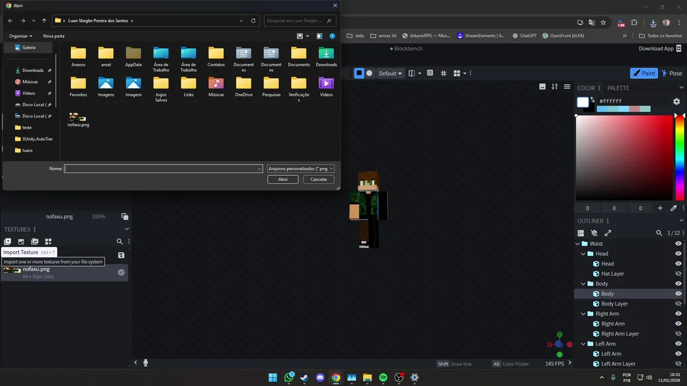The image size is (687, 386).
Task: Open ChatGPT bookmark in Chrome
Action: (x=523, y=36)
